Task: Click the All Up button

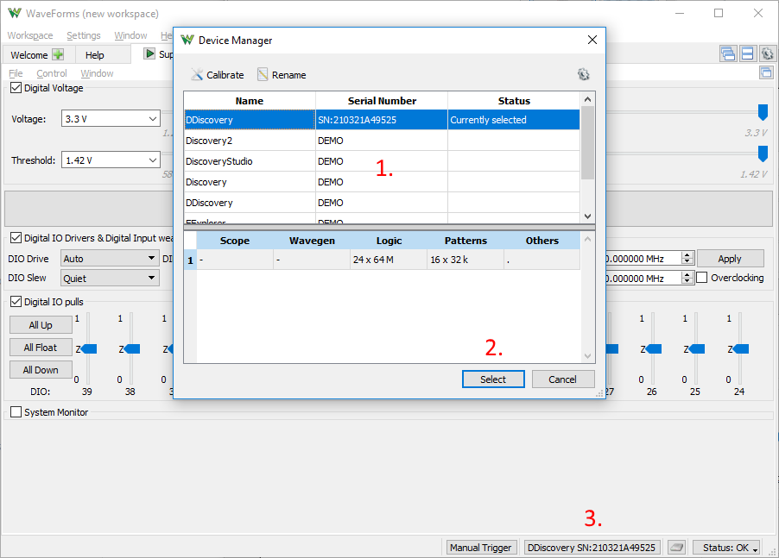Action: [x=41, y=325]
